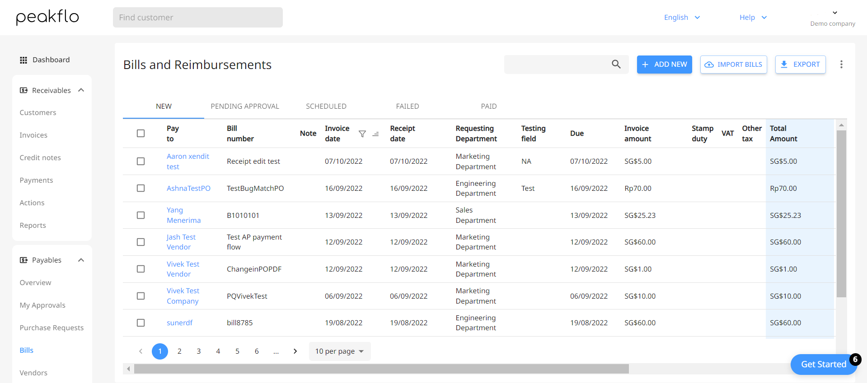
Task: Click the search magnifier icon
Action: tap(616, 64)
